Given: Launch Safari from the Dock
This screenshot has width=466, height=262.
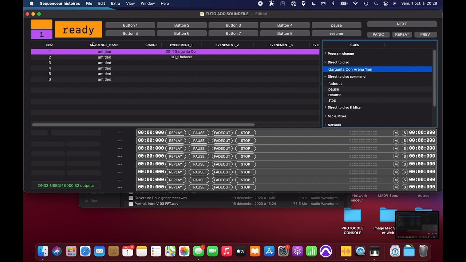Looking at the screenshot, I should coord(85,251).
